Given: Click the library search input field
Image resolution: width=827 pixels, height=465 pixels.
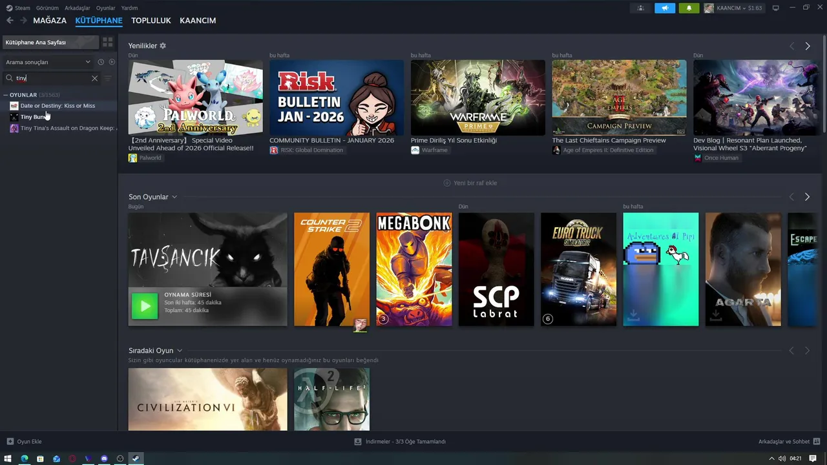Looking at the screenshot, I should 53,78.
